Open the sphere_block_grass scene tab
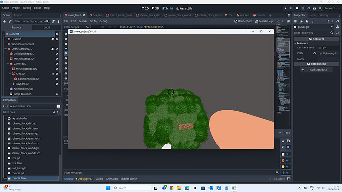 click(119, 15)
